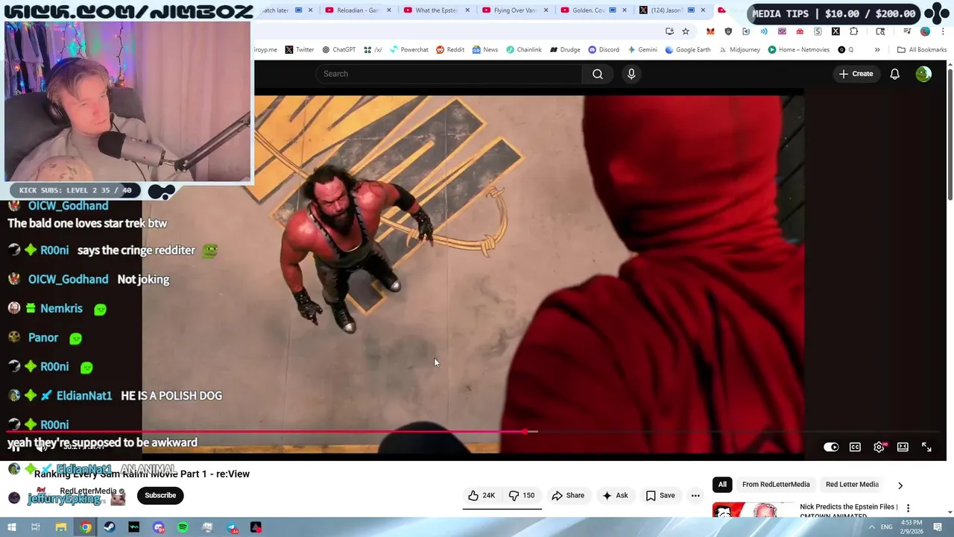Image resolution: width=954 pixels, height=537 pixels.
Task: Switch to the Golden. Cov browser tab
Action: pos(593,10)
